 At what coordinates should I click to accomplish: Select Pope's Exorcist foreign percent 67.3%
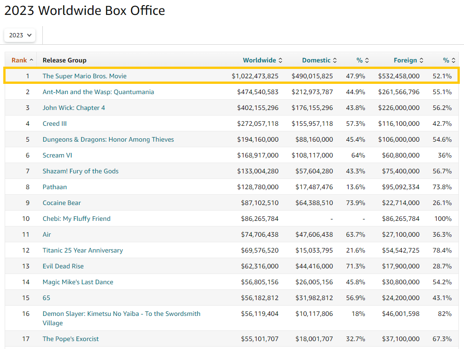pyautogui.click(x=442, y=339)
